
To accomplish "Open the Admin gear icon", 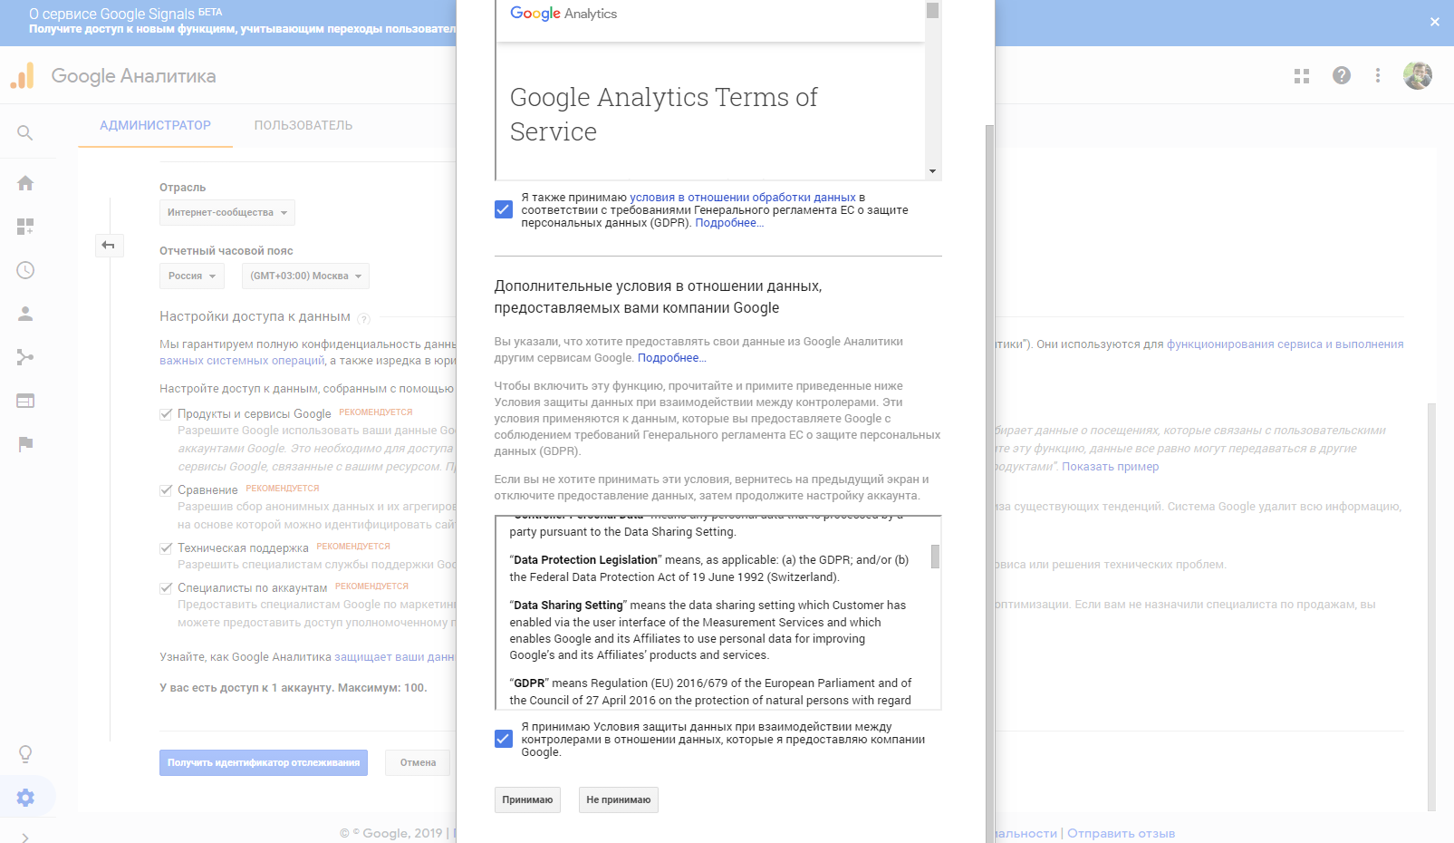I will tap(25, 798).
